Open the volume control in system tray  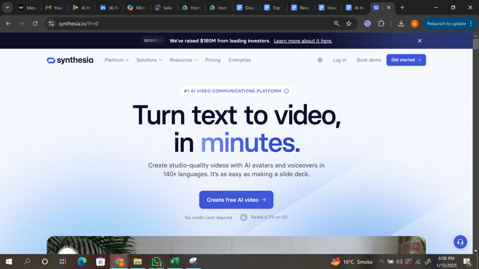pyautogui.click(x=399, y=262)
